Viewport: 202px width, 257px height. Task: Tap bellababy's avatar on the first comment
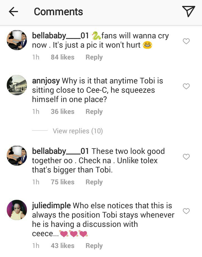(17, 40)
